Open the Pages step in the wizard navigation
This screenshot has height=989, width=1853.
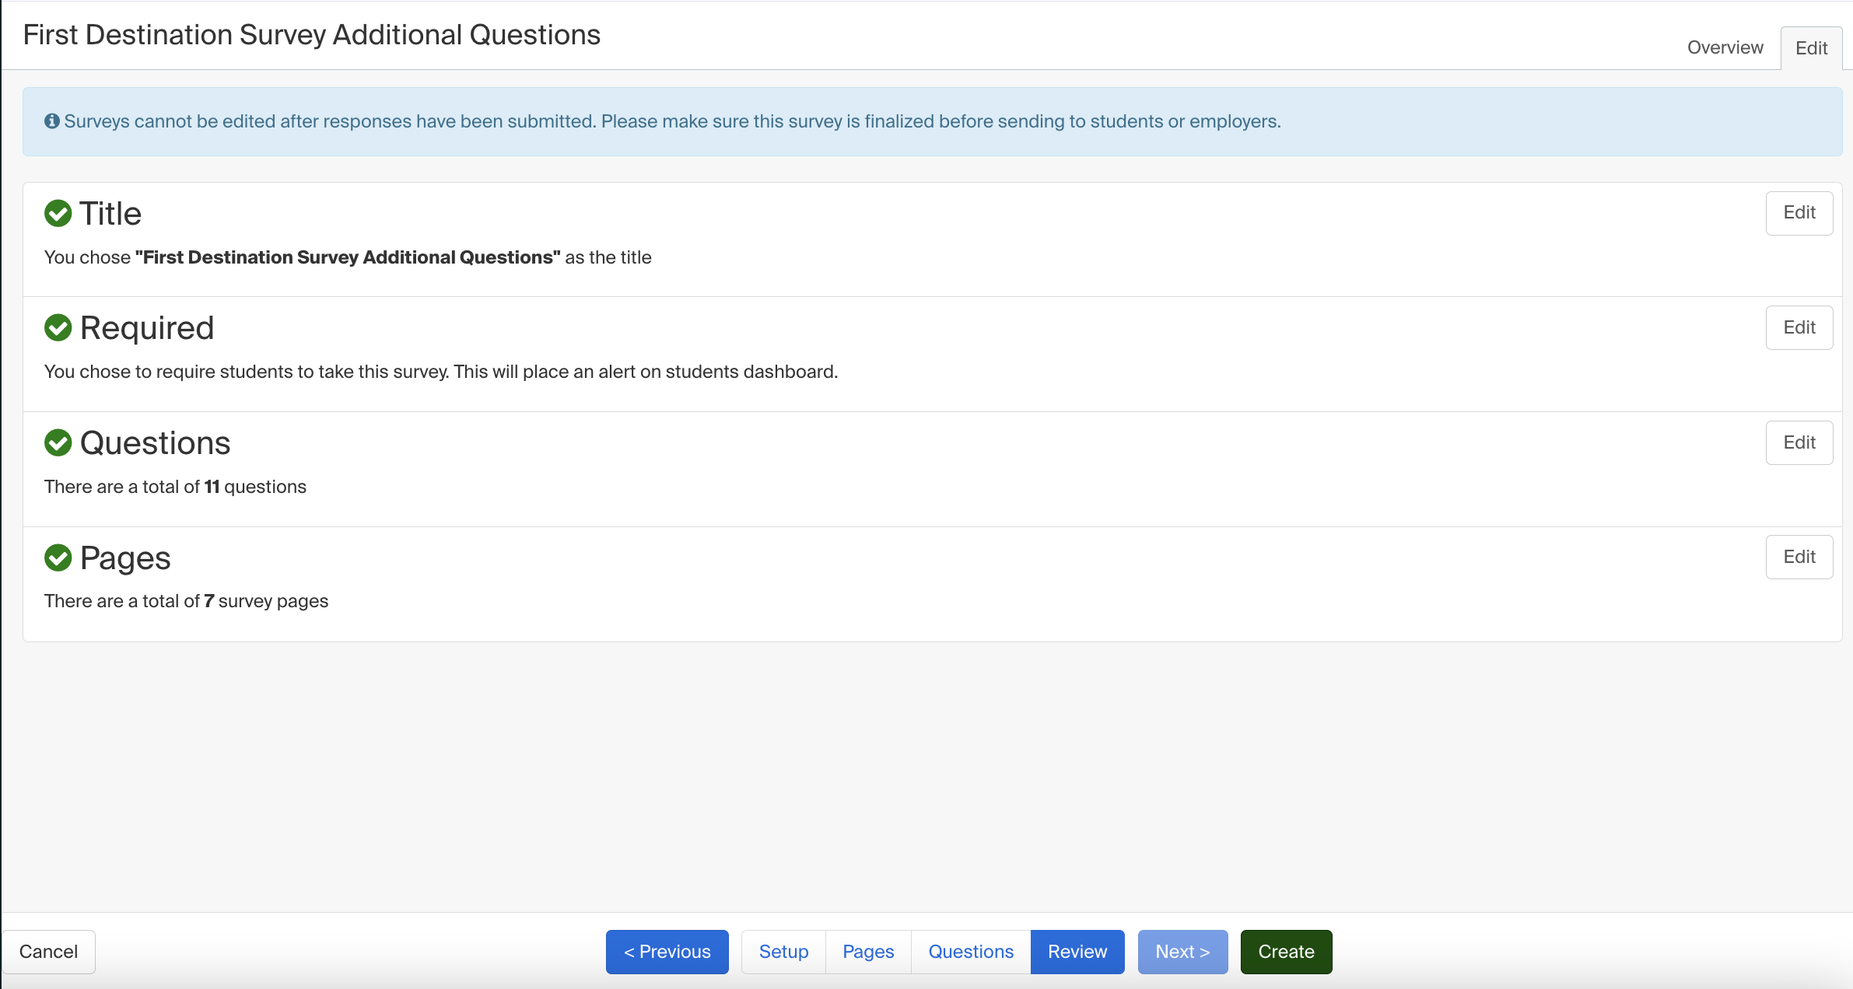[x=867, y=951]
